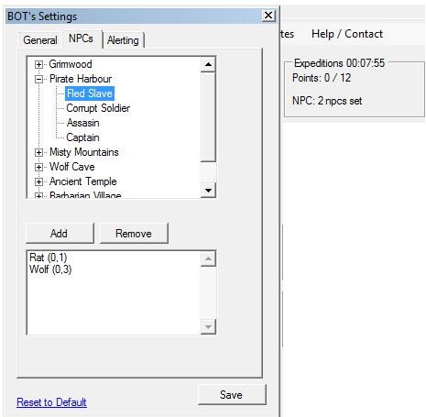Click Reset to Default link
Viewport: 426px width, 417px height.
51,402
